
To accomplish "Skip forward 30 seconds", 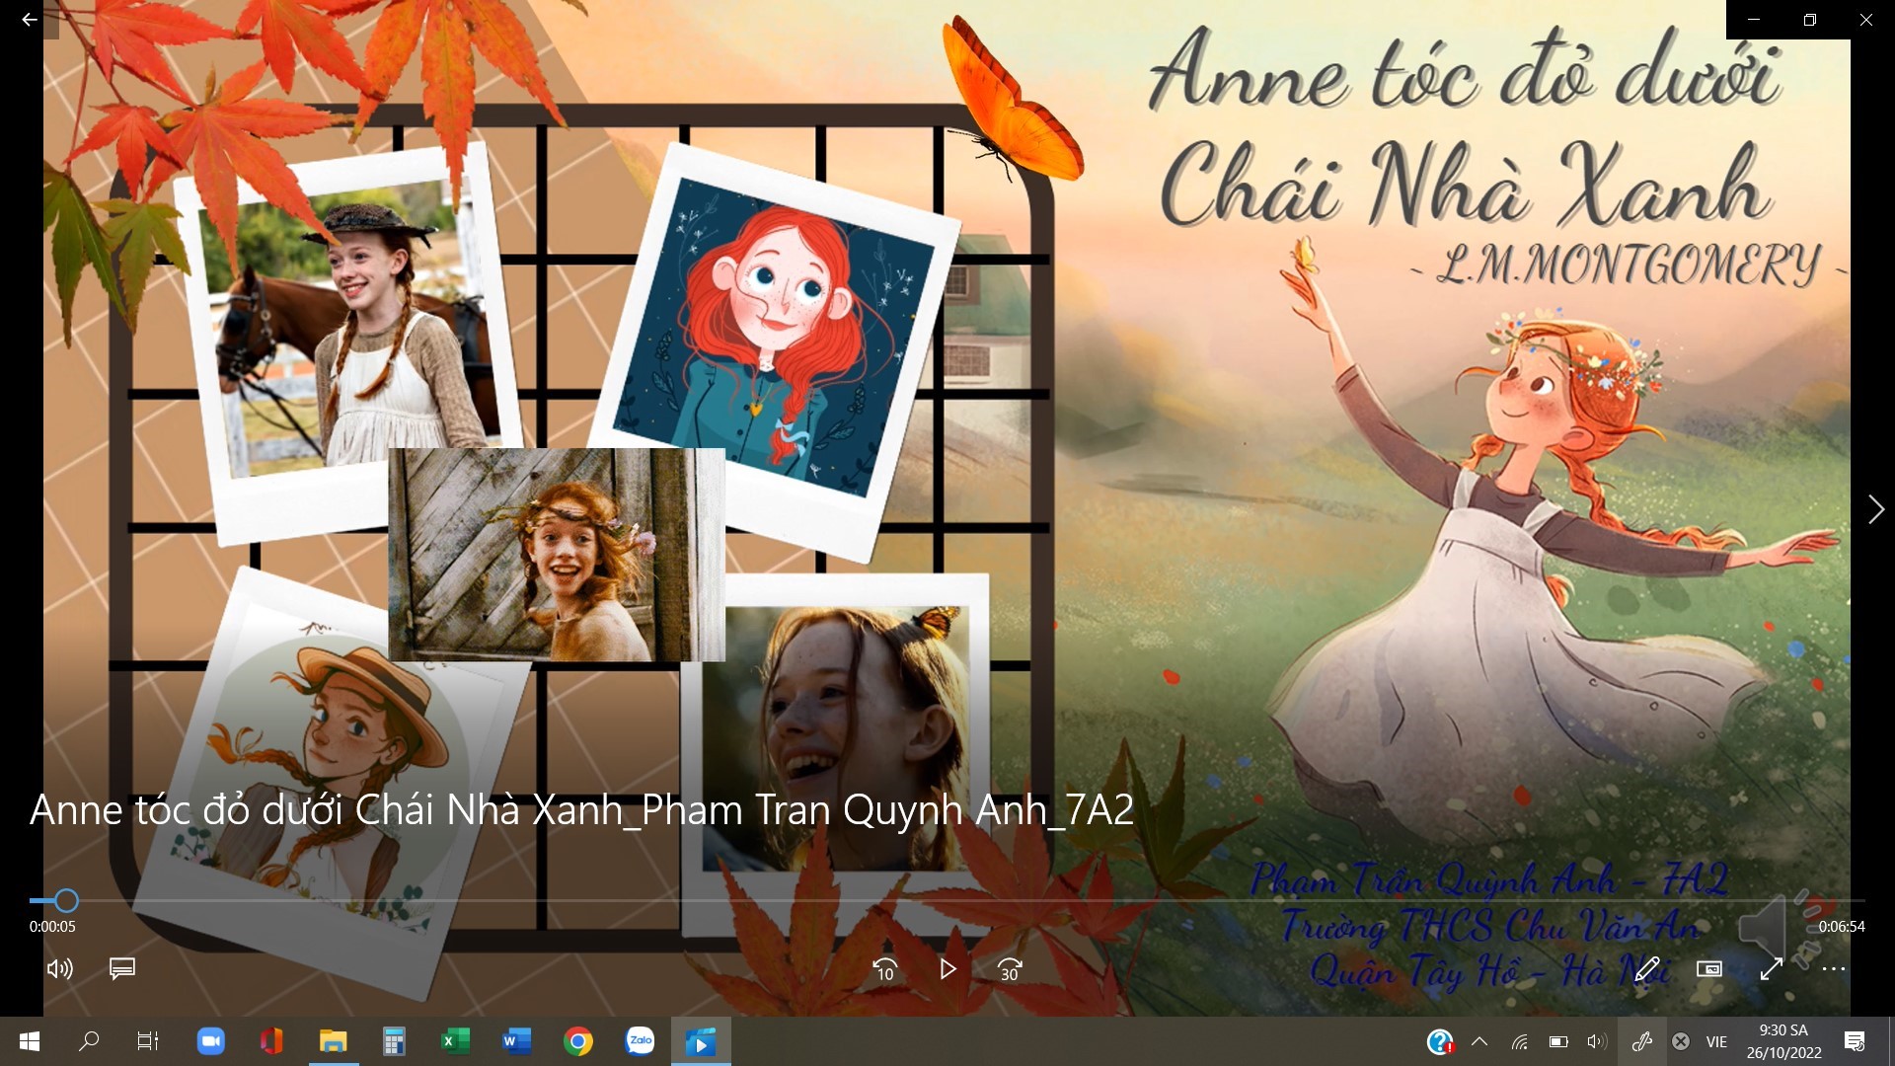I will pos(1010,969).
